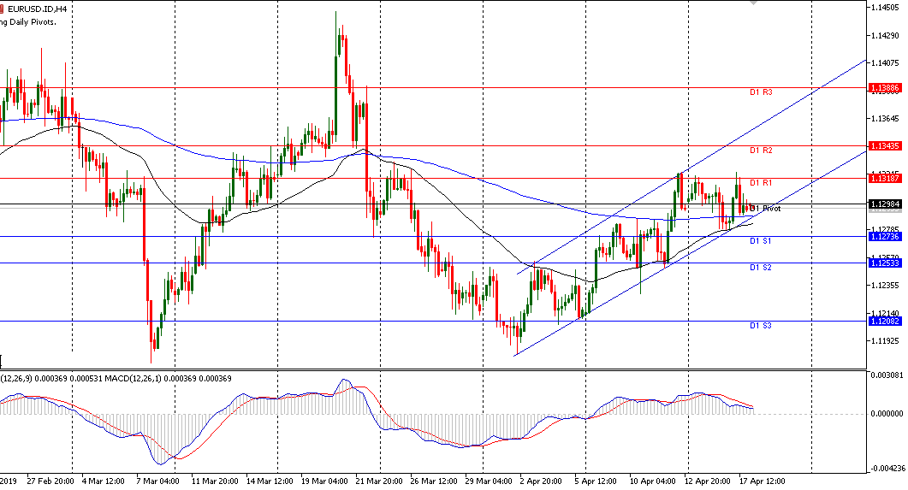Click 1.12355 on the price scale
The image size is (908, 490).
pyautogui.click(x=886, y=286)
